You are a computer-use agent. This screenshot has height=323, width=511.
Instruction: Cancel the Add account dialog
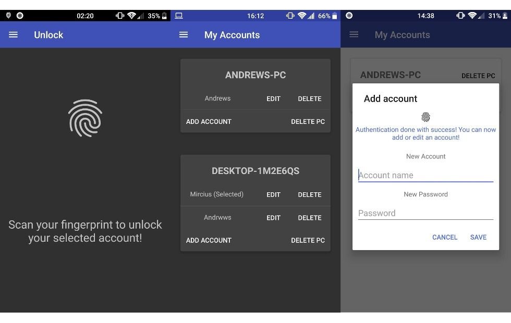click(x=444, y=237)
